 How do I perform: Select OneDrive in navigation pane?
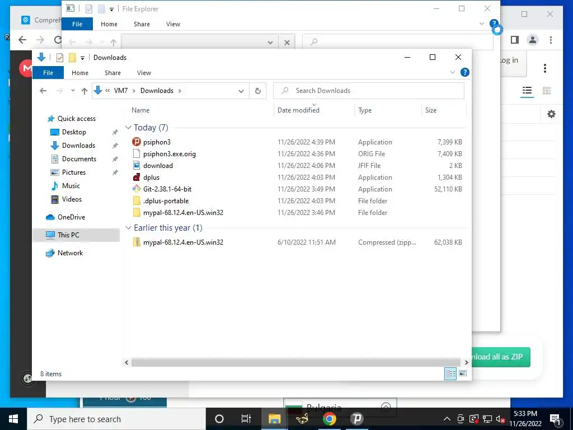[x=71, y=217]
